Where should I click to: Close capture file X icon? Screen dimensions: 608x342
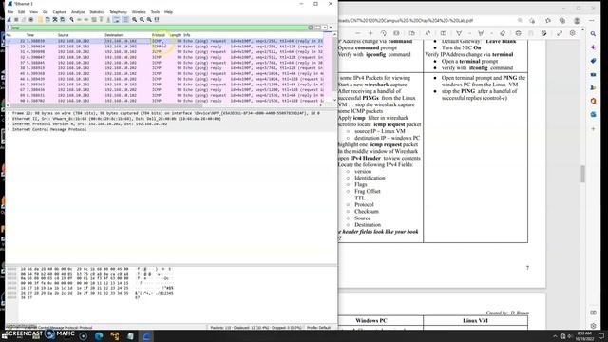click(x=55, y=19)
